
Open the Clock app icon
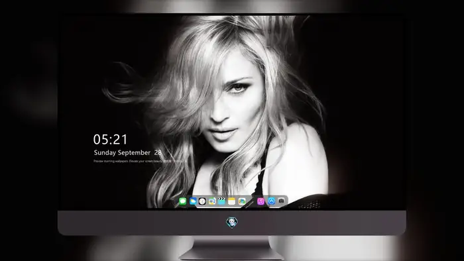pyautogui.click(x=202, y=201)
